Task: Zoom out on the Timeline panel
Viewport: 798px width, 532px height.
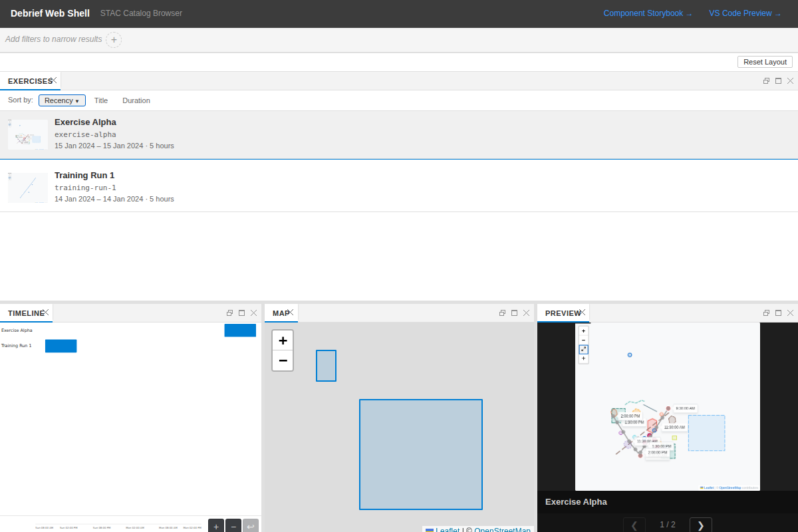Action: tap(233, 525)
